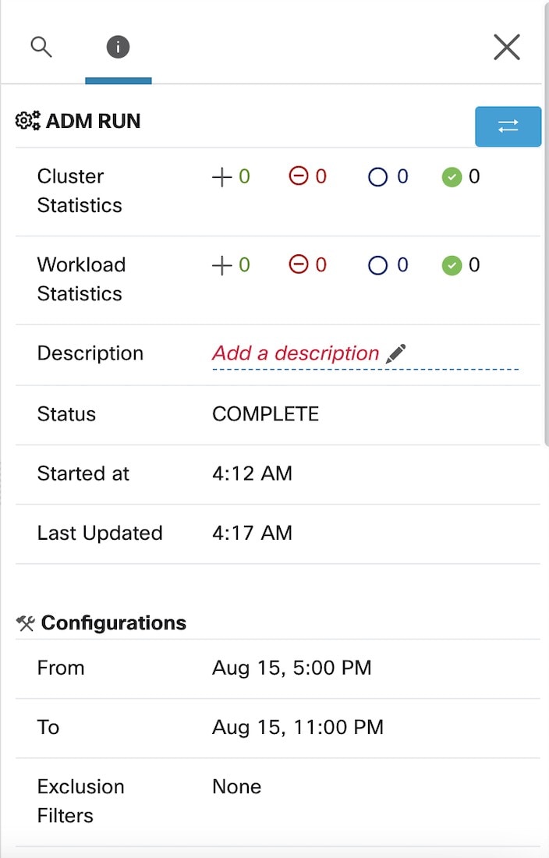549x858 pixels.
Task: Click the Add a description field
Action: [x=365, y=355]
